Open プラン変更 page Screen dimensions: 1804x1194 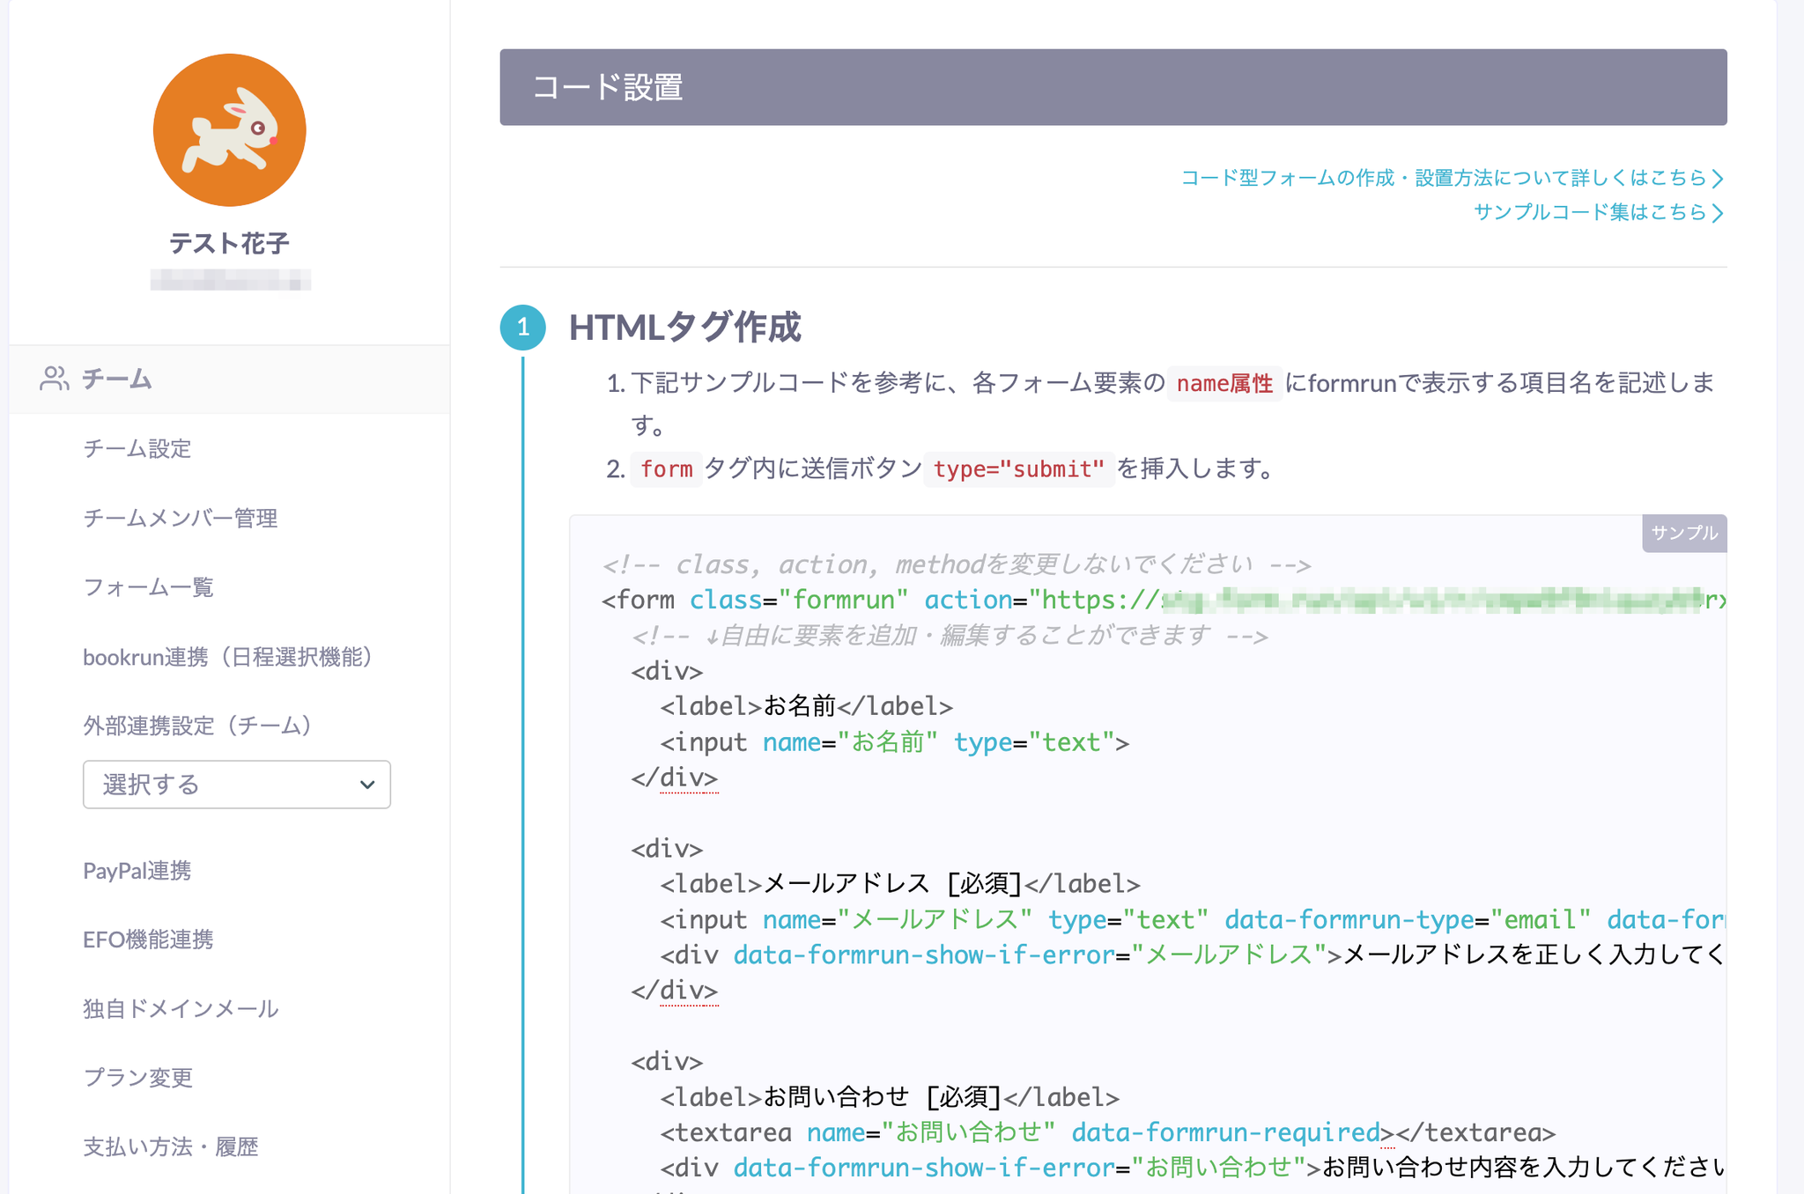click(x=137, y=1078)
